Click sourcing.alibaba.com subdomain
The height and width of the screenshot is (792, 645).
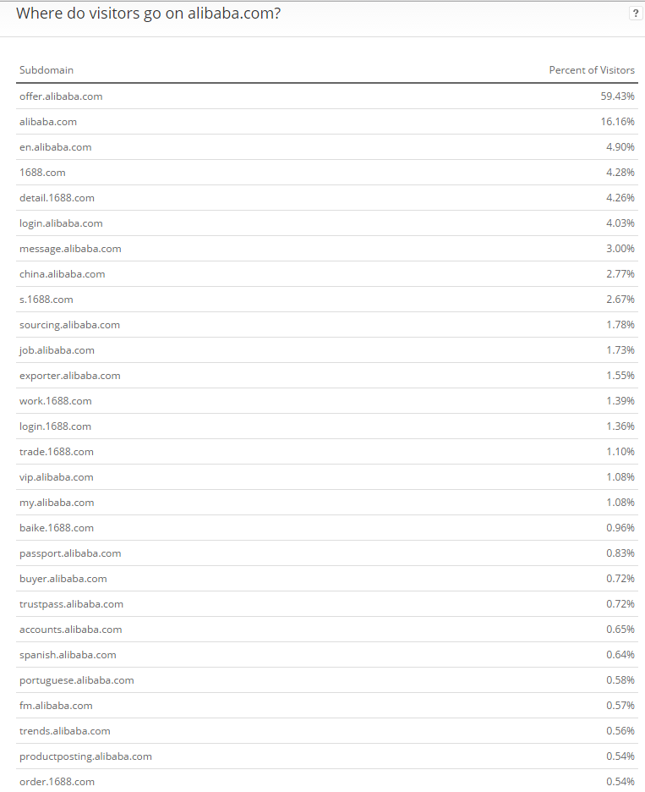[69, 325]
